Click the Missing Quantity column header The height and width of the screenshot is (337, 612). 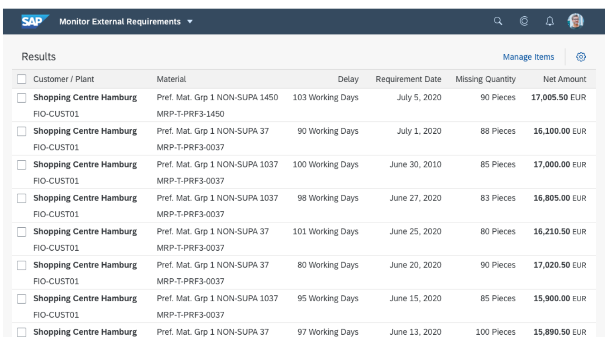tap(486, 79)
